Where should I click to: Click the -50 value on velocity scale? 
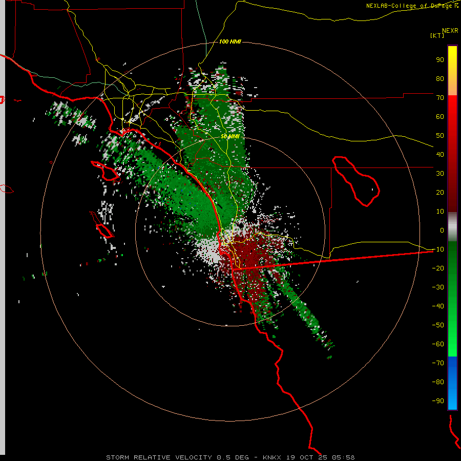438,325
